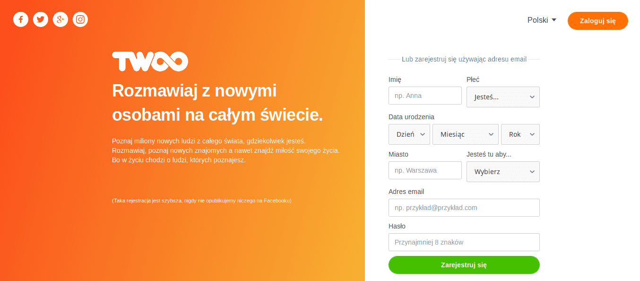Click the 'Rozmawiaj z nowymi osobami' headline
This screenshot has width=640, height=281.
coord(217,103)
